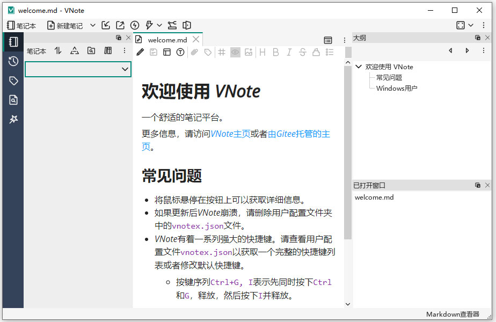The height and width of the screenshot is (322, 496).
Task: Insert an image using the toolbar icon
Action: pos(248,52)
